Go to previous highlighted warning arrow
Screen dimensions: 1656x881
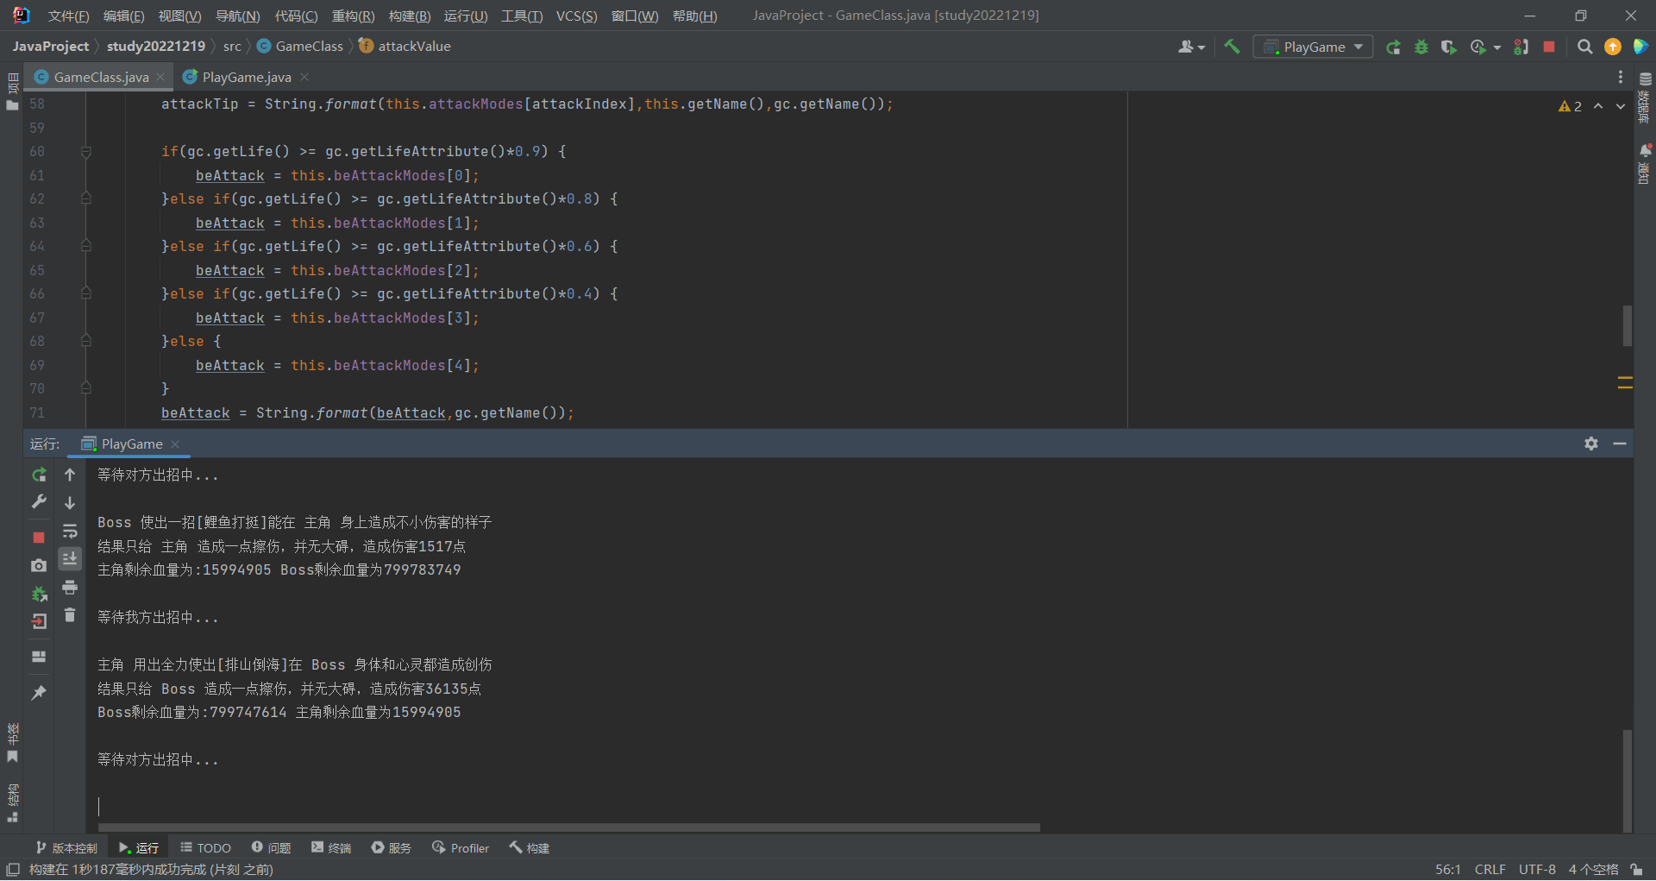[x=1598, y=106]
